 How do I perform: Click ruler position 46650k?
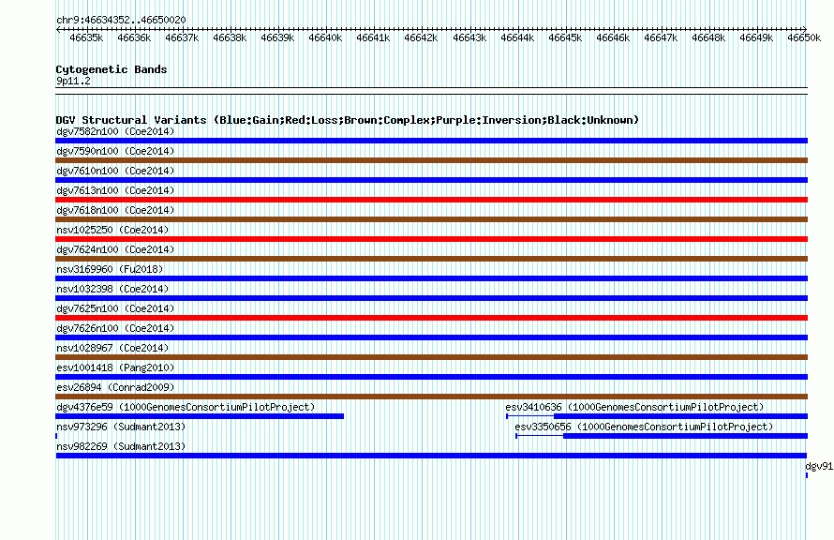805,37
